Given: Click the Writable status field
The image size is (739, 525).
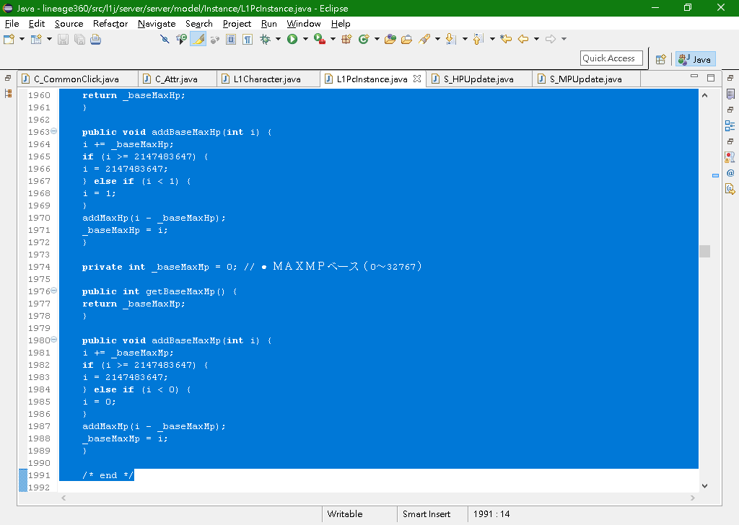Looking at the screenshot, I should point(345,513).
